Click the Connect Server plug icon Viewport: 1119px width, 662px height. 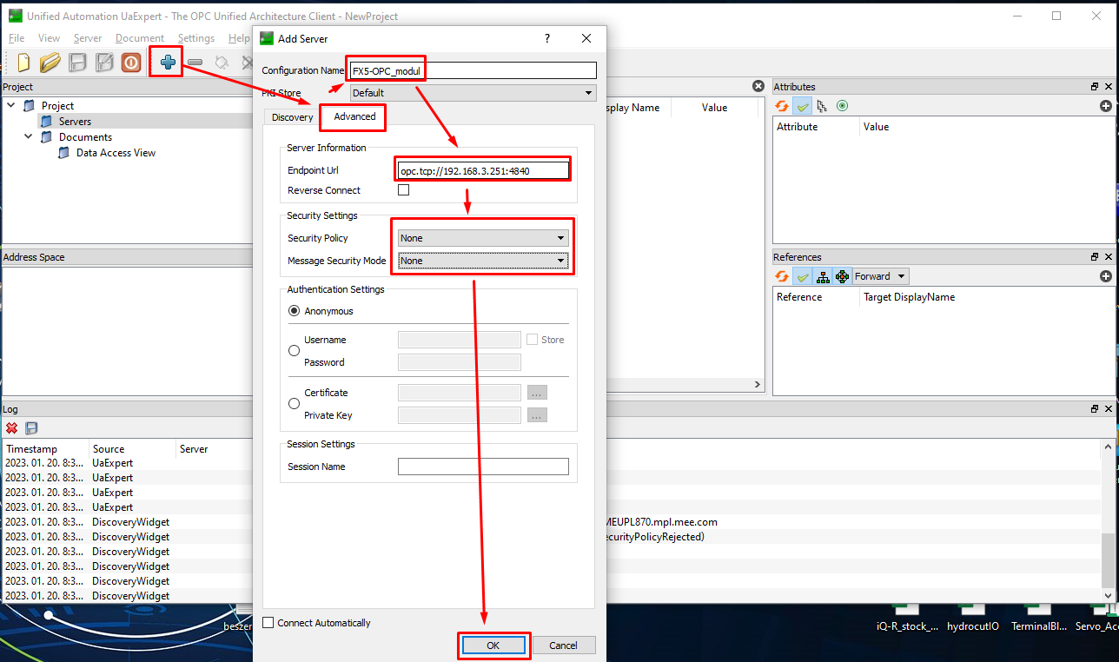click(x=222, y=63)
